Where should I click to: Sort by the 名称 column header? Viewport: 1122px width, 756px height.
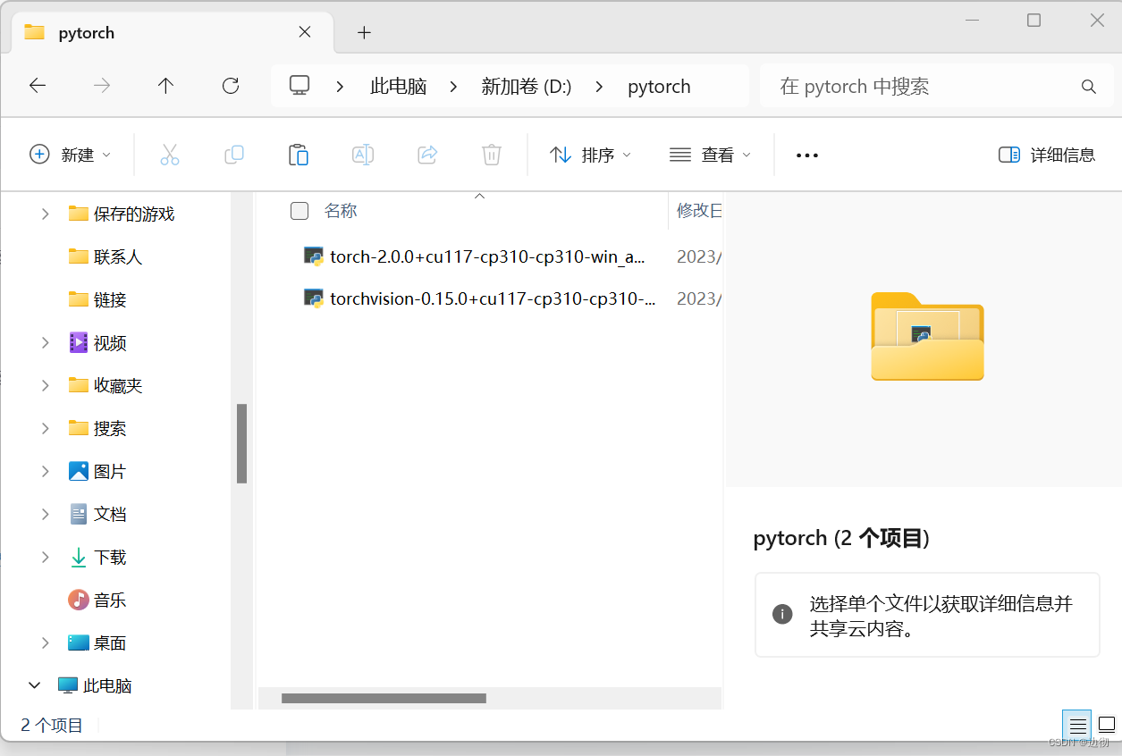[x=341, y=211]
